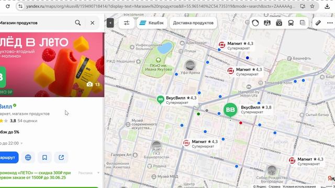
Task: Clear the search with the X icon
Action: point(92,23)
